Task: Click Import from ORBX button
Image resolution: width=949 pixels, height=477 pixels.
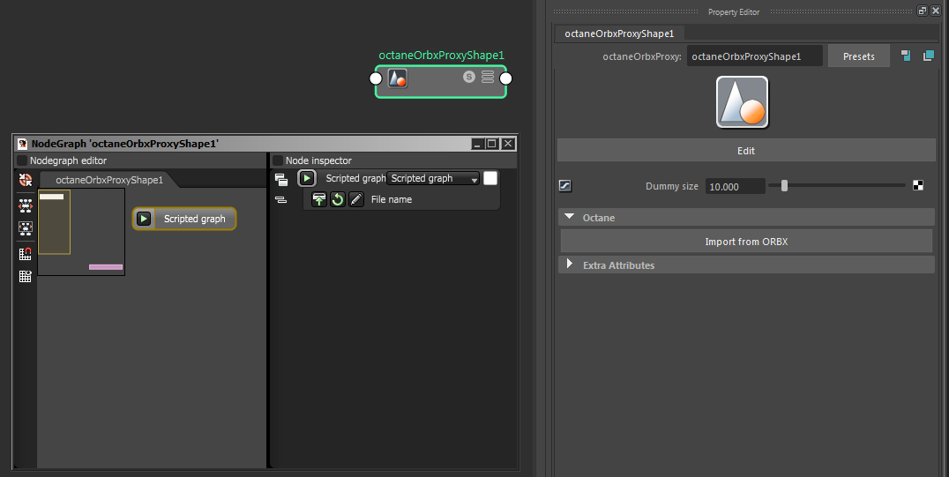Action: coord(746,242)
